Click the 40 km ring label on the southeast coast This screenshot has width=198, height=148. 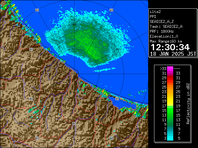pos(117,99)
